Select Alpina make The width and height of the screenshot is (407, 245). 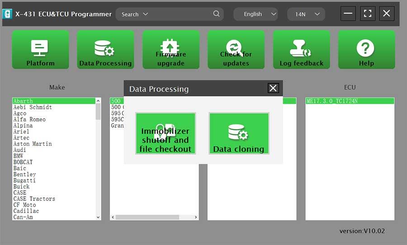54,125
